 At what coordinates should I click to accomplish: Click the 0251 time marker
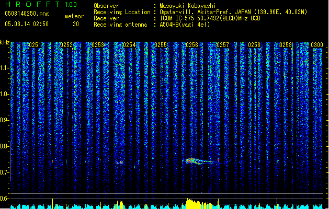[35, 45]
